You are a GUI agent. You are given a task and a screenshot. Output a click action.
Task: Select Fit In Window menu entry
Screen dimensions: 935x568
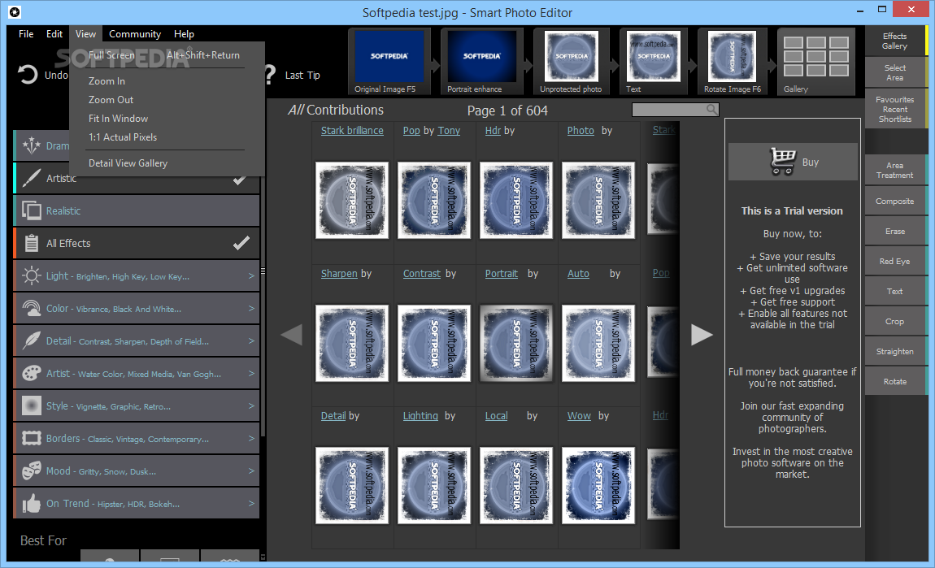118,119
